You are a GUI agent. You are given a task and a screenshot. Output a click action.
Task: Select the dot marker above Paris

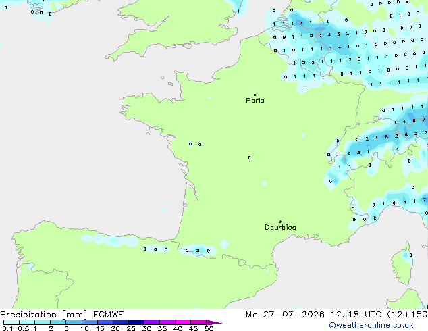coord(255,95)
